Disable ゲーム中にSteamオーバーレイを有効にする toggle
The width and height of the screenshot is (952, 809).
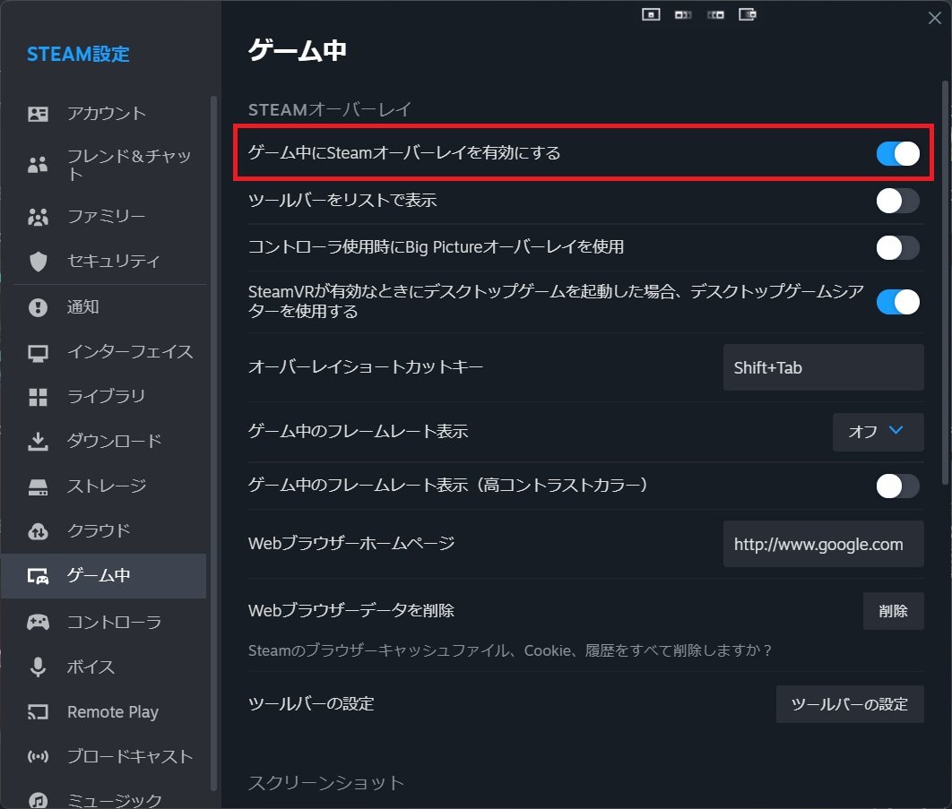[897, 153]
